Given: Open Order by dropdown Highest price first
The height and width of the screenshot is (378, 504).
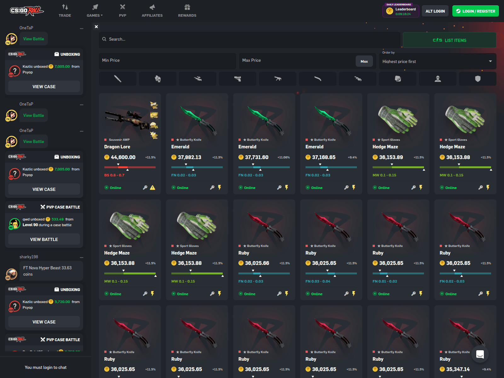Looking at the screenshot, I should tap(438, 61).
